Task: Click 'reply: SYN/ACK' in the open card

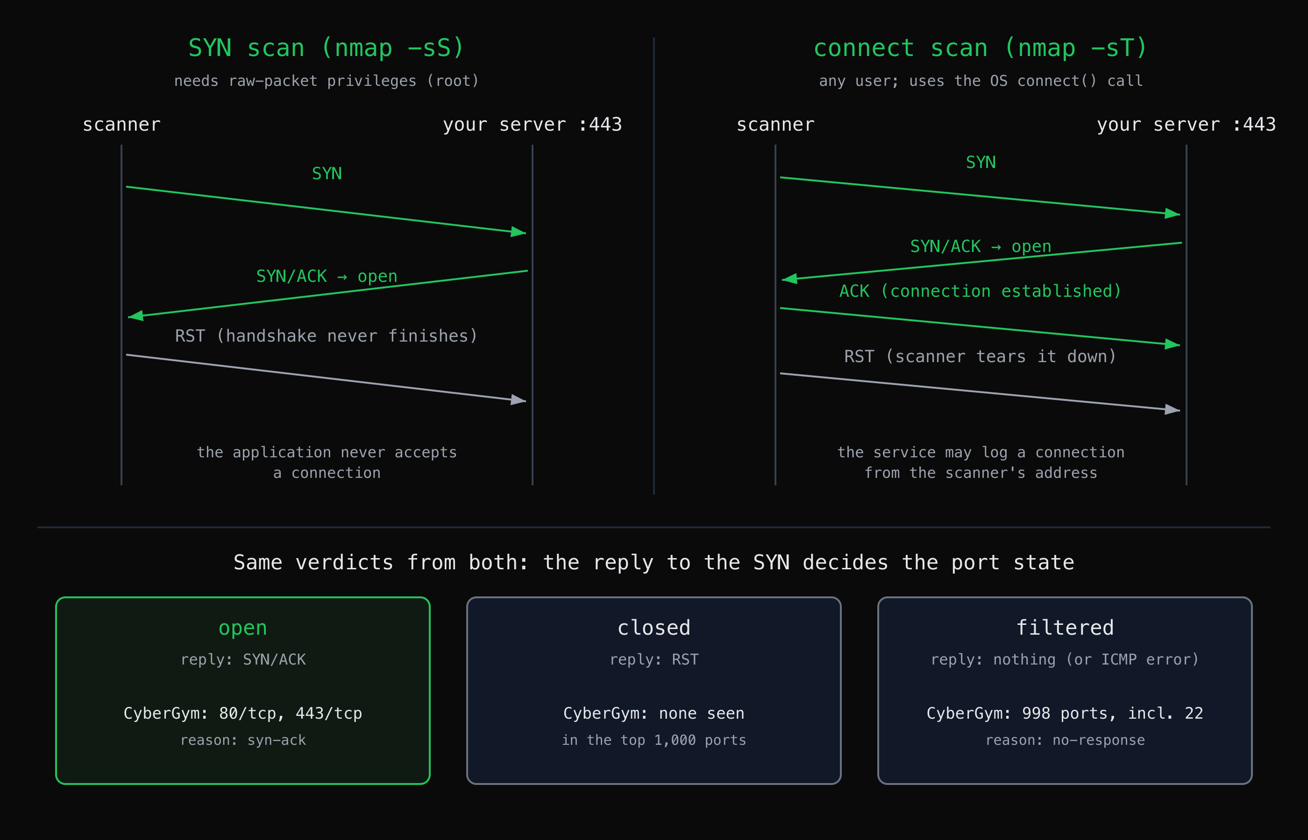Action: [x=243, y=659]
